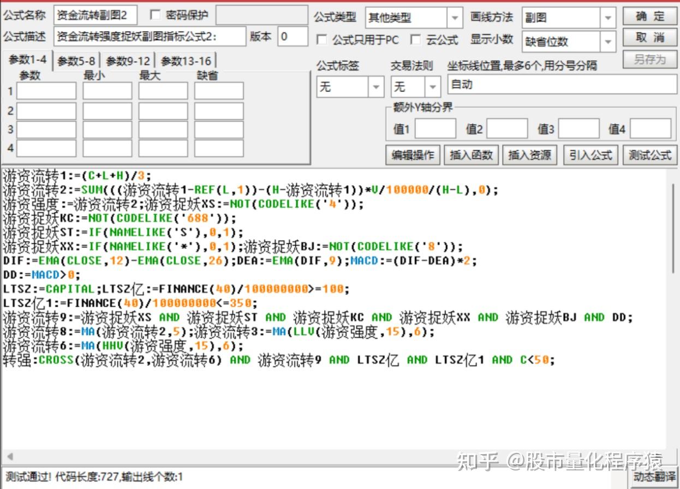Click 插入资源 button

[529, 156]
